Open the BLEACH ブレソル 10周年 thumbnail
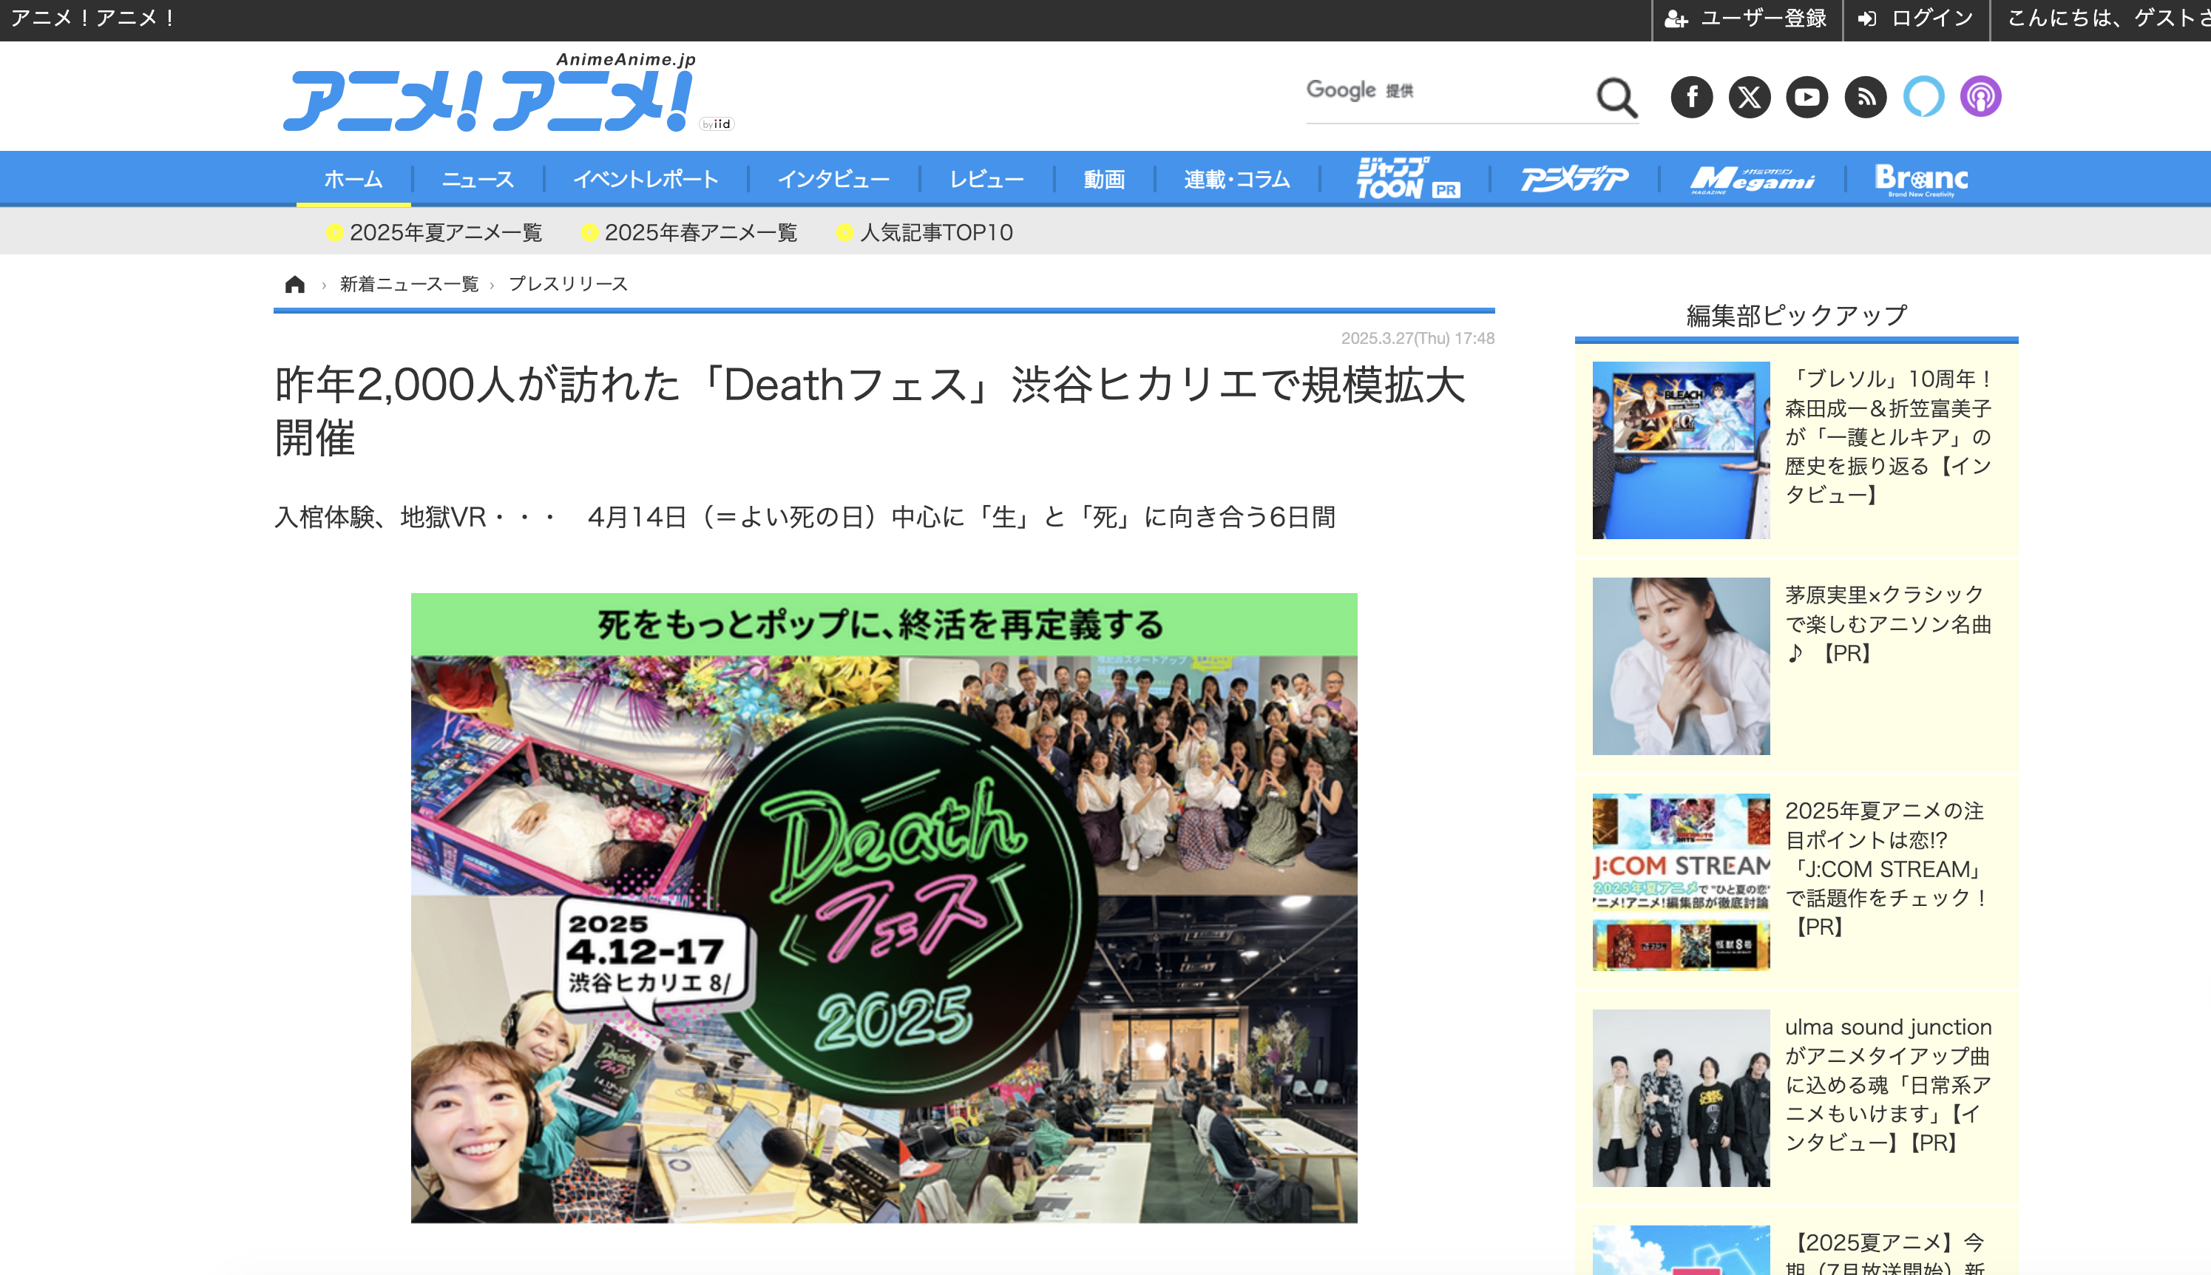This screenshot has width=2211, height=1275. (1681, 450)
